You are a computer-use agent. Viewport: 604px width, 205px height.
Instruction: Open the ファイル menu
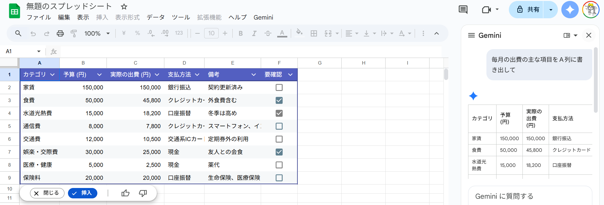click(x=39, y=17)
